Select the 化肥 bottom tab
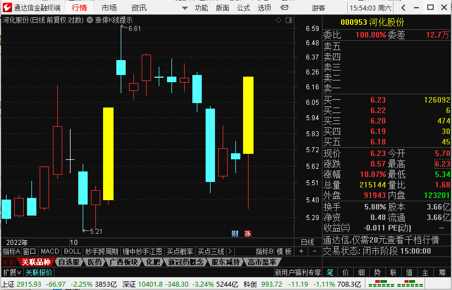Image resolution: width=452 pixels, height=290 pixels. click(153, 262)
